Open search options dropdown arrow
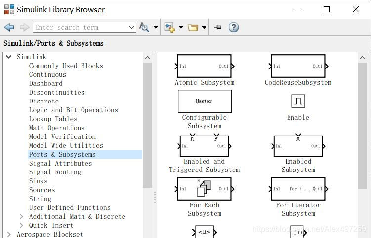The image size is (371, 238). pos(156,27)
